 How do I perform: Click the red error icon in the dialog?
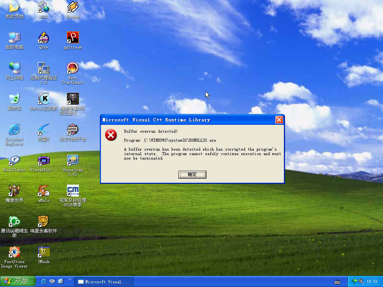111,135
